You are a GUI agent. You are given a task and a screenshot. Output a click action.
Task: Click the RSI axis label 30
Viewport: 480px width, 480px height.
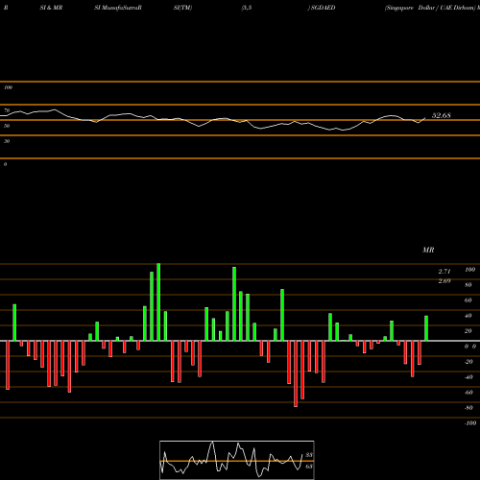point(7,141)
